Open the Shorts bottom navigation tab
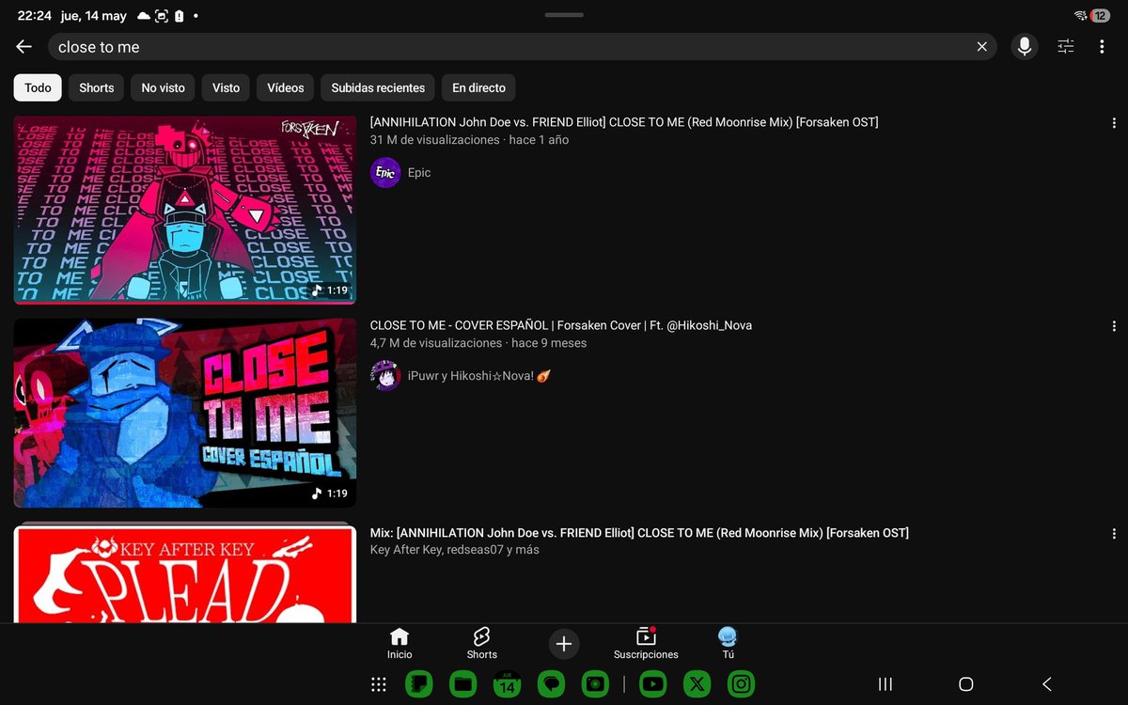 [x=482, y=644]
